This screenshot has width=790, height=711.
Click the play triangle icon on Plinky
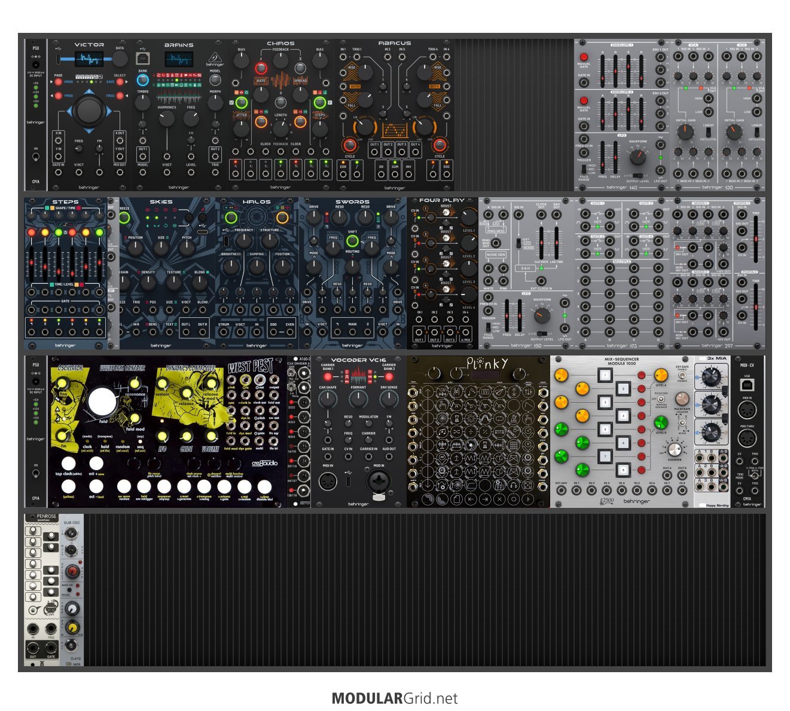tap(528, 499)
